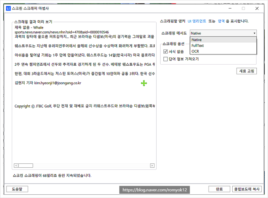The height and width of the screenshot is (198, 268).
Task: Click the 영역 link
Action: (221, 21)
